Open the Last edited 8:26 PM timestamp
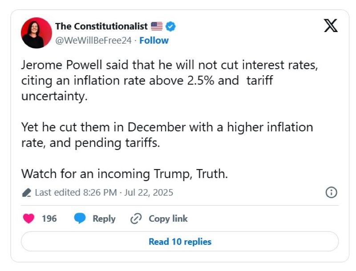This screenshot has width=356, height=271. click(104, 193)
